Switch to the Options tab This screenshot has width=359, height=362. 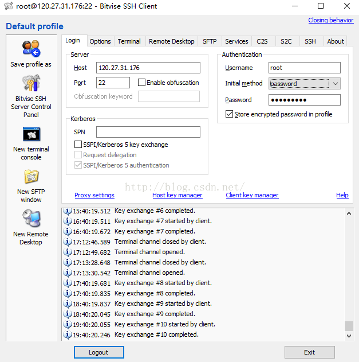click(100, 41)
